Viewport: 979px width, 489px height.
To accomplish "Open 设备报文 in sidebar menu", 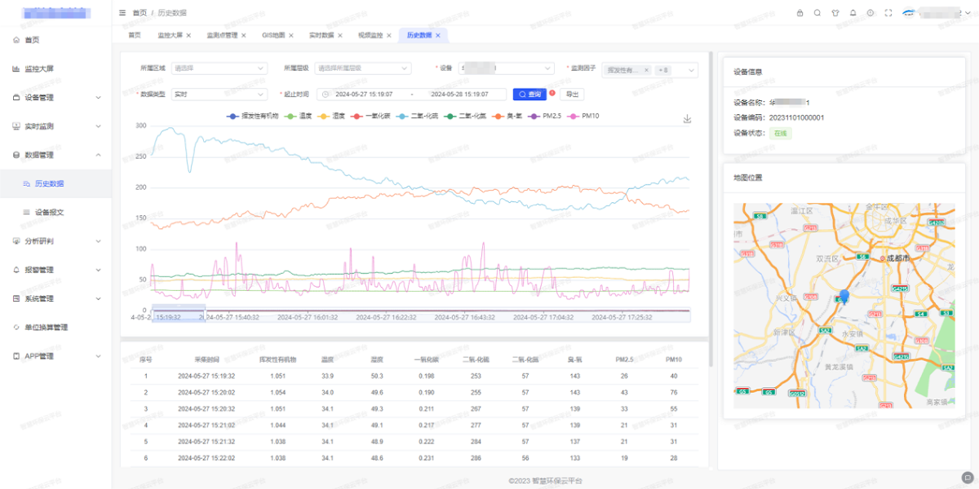I will click(x=49, y=212).
